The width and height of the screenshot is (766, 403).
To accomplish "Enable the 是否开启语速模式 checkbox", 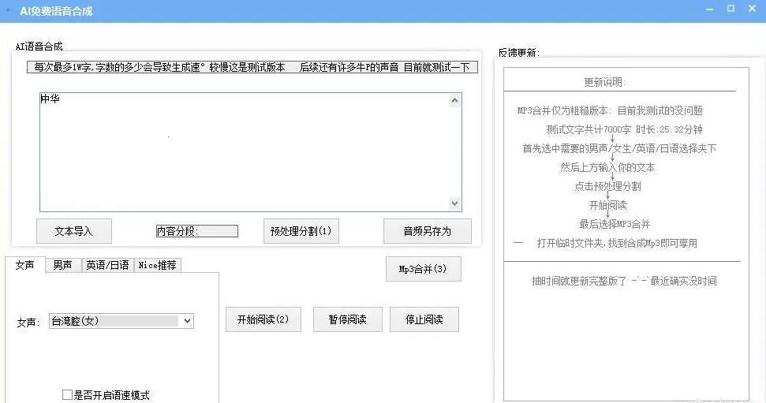I will tap(67, 395).
